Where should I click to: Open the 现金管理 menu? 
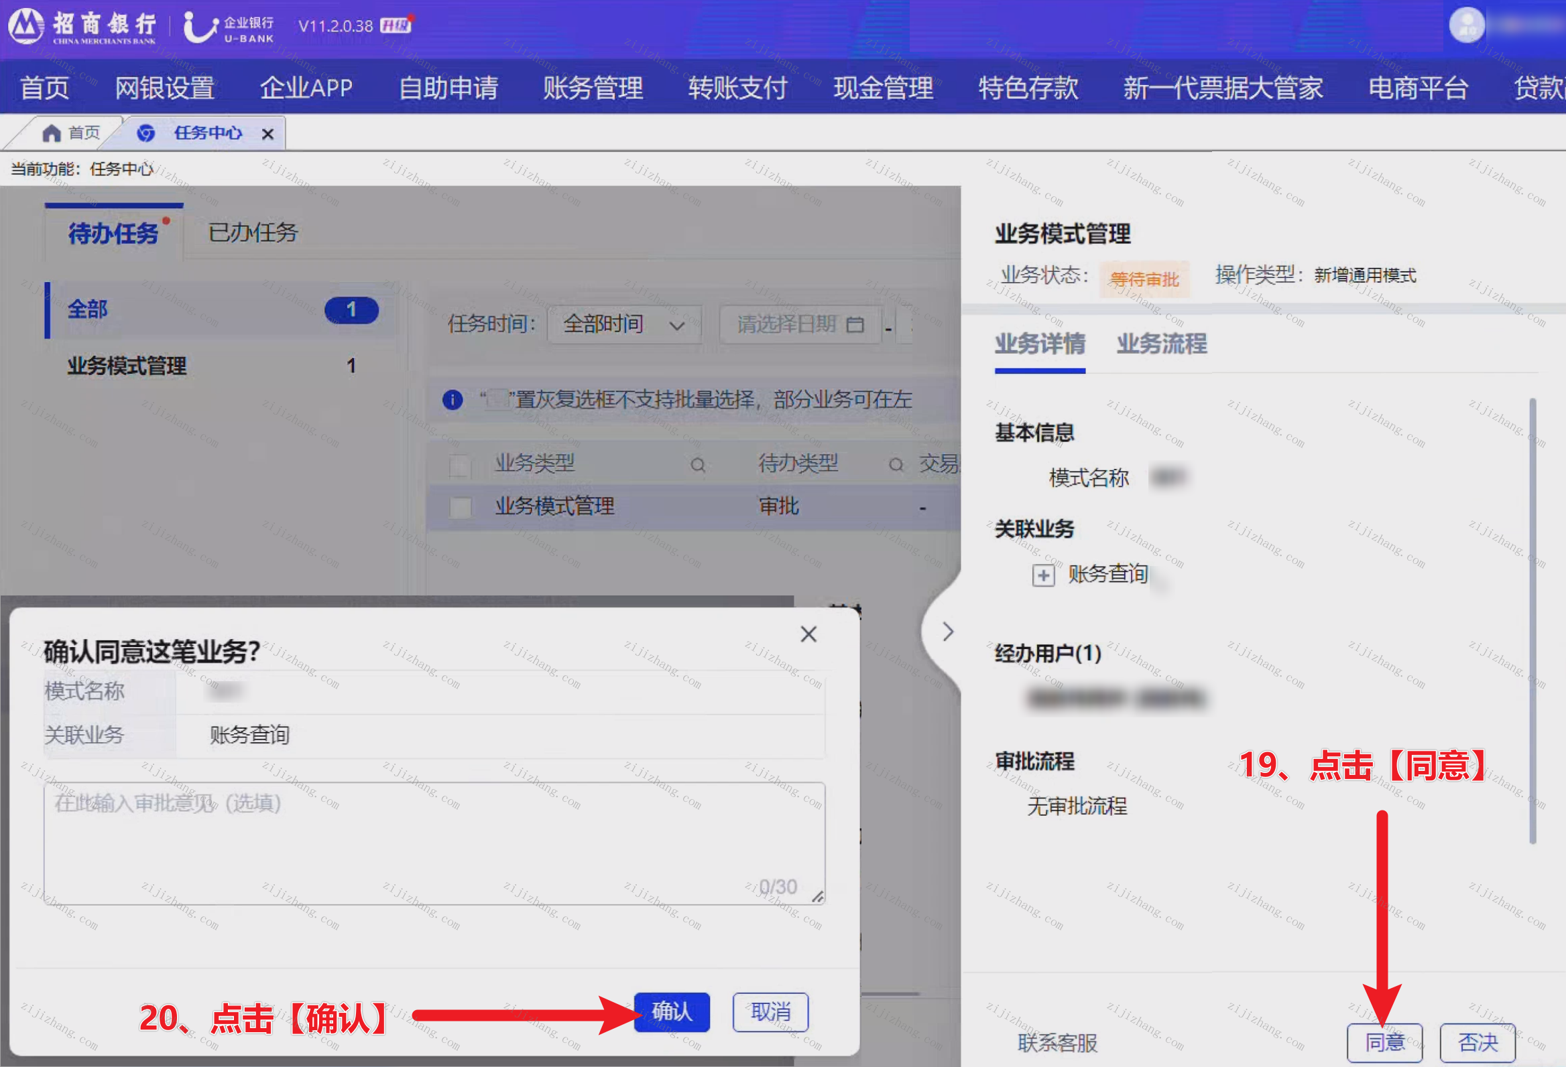pyautogui.click(x=884, y=88)
